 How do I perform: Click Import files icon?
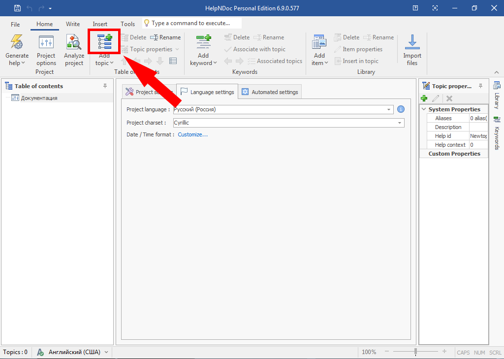(412, 42)
